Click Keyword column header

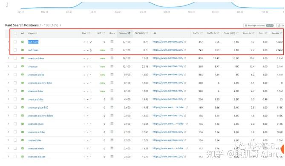click(x=32, y=33)
